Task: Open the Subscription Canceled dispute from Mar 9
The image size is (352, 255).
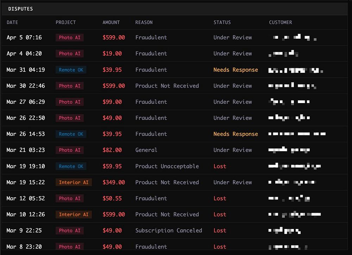Action: [175, 230]
